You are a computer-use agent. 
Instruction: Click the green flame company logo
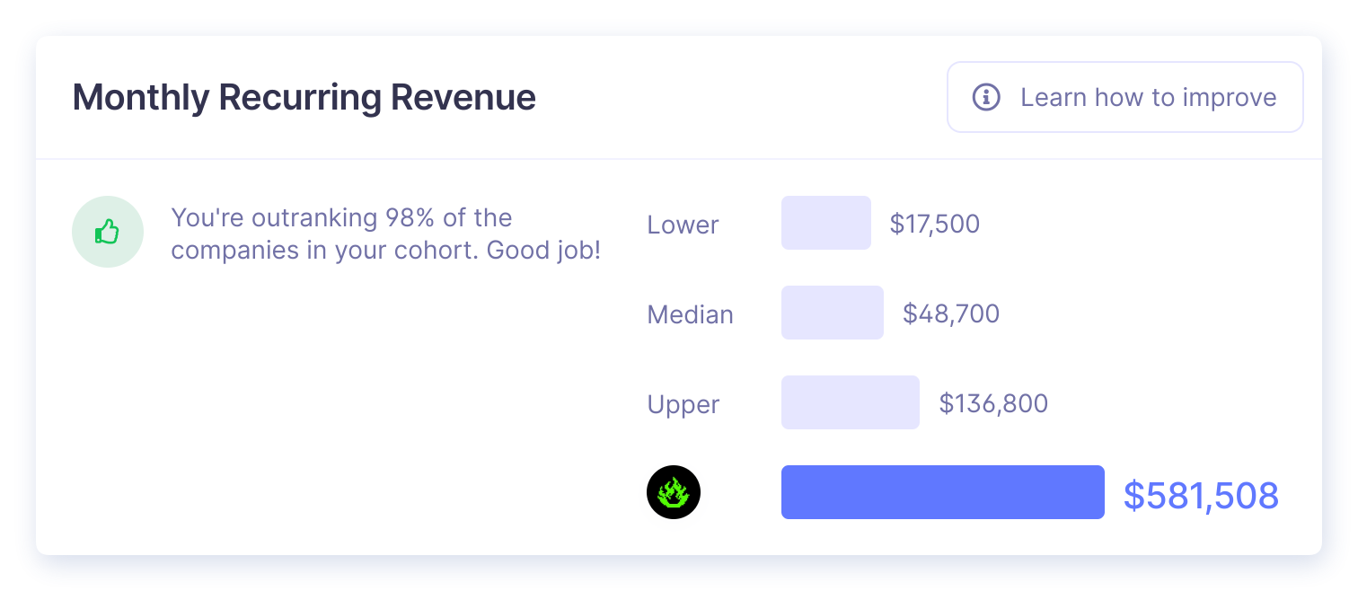click(x=673, y=492)
